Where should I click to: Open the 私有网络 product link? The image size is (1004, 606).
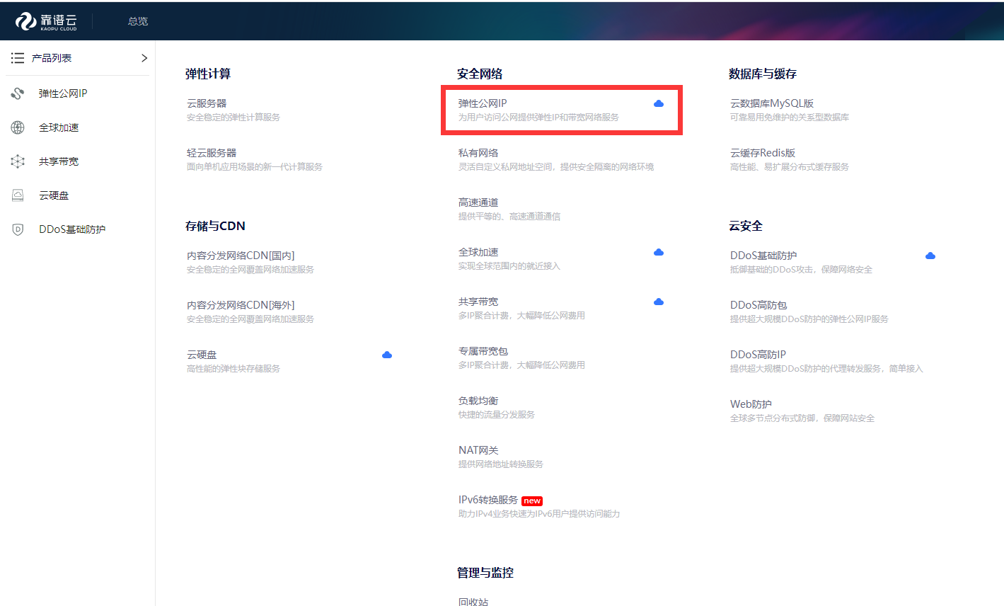(x=478, y=153)
